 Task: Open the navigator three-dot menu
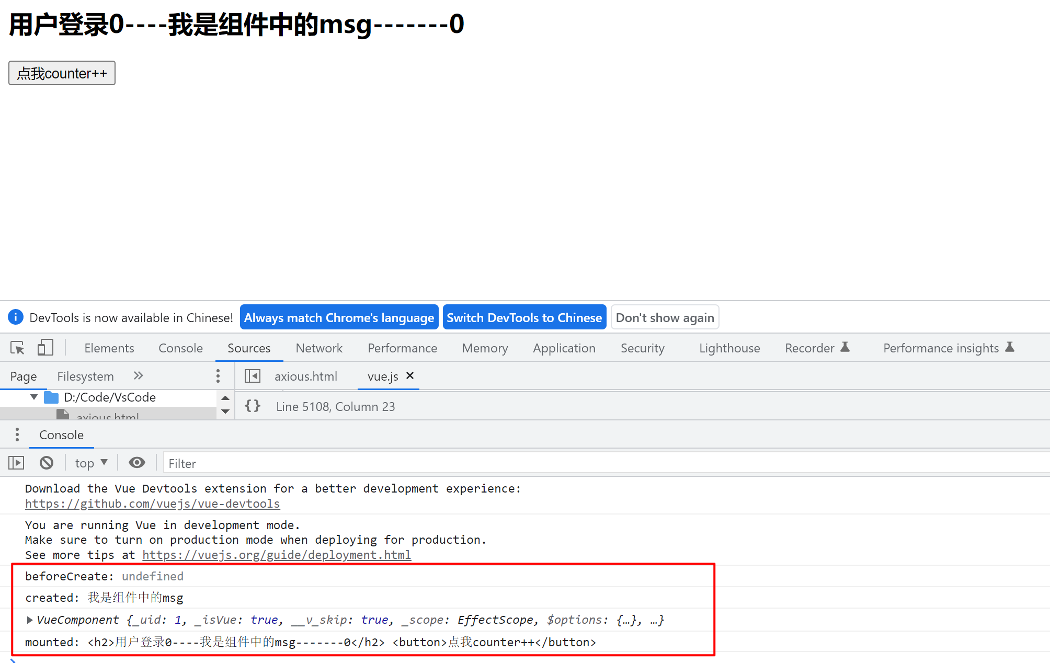click(x=218, y=376)
